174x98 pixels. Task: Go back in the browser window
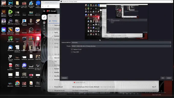[x=43, y=6]
